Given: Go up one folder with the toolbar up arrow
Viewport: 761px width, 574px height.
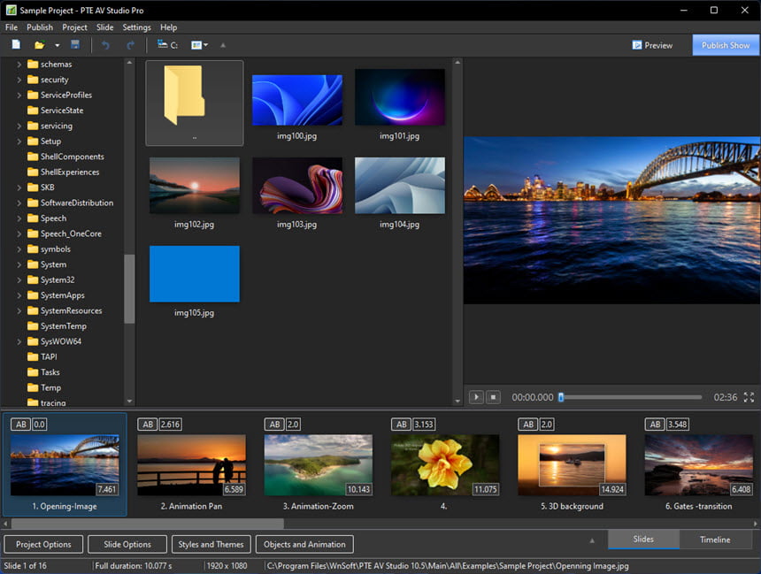Looking at the screenshot, I should point(223,45).
